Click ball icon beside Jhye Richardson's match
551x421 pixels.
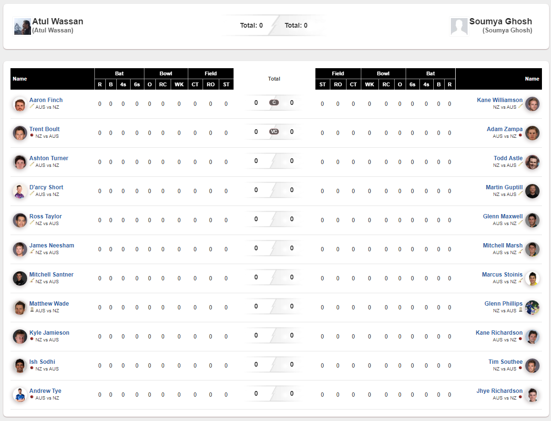(520, 398)
